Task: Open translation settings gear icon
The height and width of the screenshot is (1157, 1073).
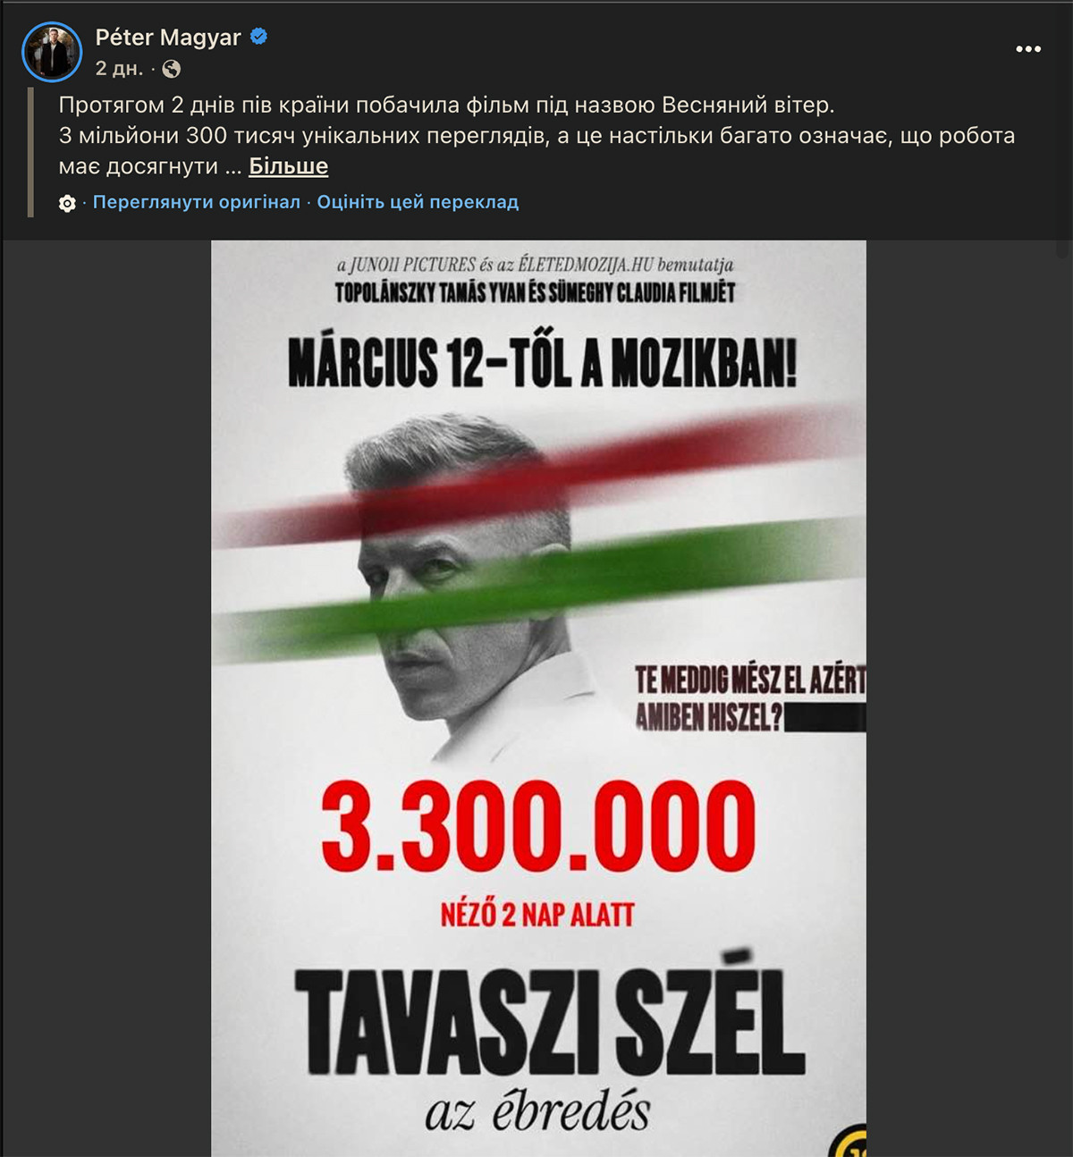Action: coord(67,204)
